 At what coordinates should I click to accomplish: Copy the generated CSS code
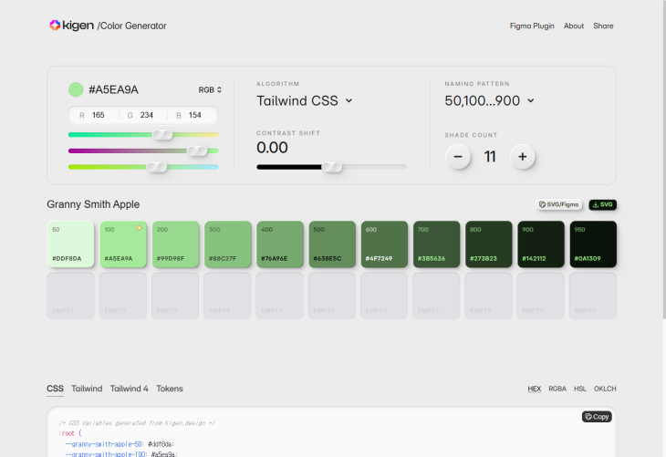[597, 417]
